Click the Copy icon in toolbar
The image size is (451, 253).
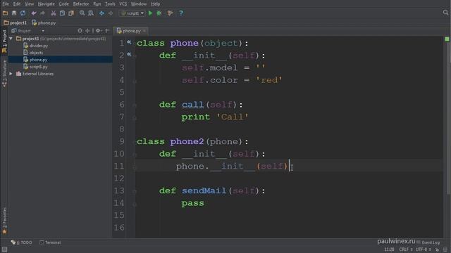click(62, 13)
